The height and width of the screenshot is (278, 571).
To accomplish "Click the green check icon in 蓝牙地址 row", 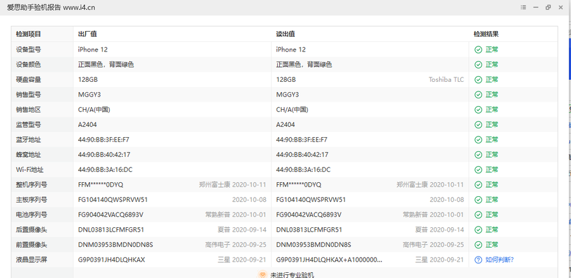I will (478, 140).
